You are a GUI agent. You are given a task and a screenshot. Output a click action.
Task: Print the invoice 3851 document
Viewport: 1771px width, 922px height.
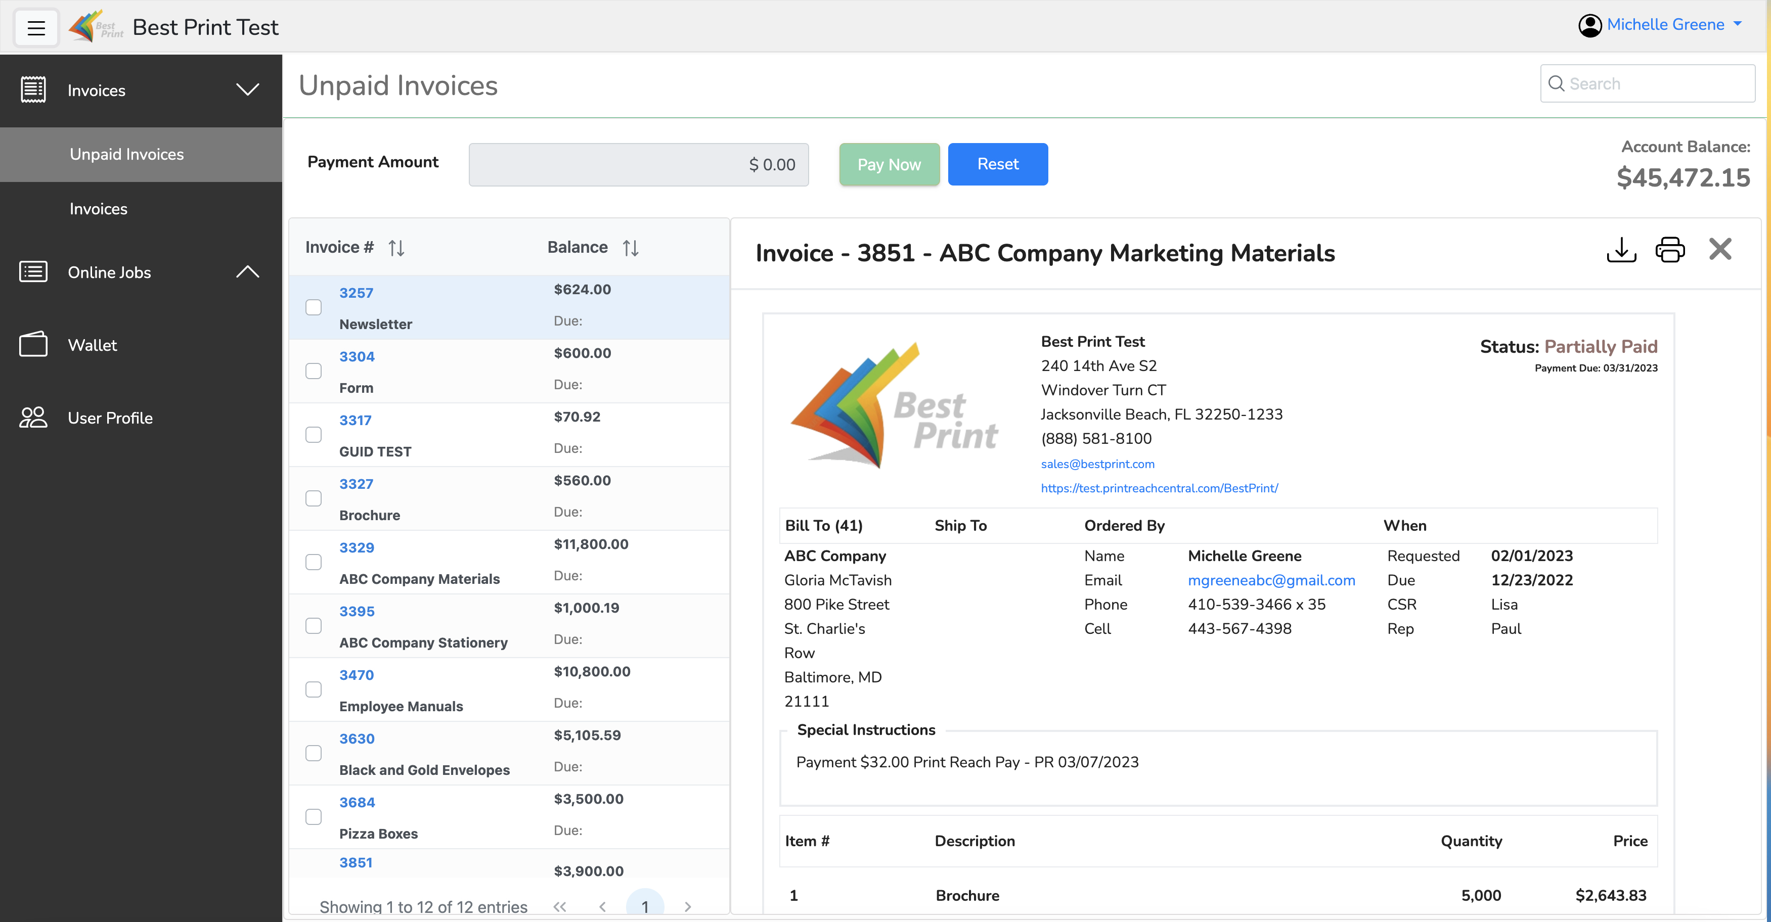(1671, 249)
